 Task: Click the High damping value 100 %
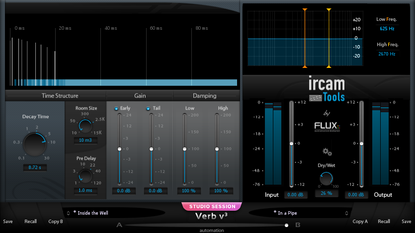(221, 190)
